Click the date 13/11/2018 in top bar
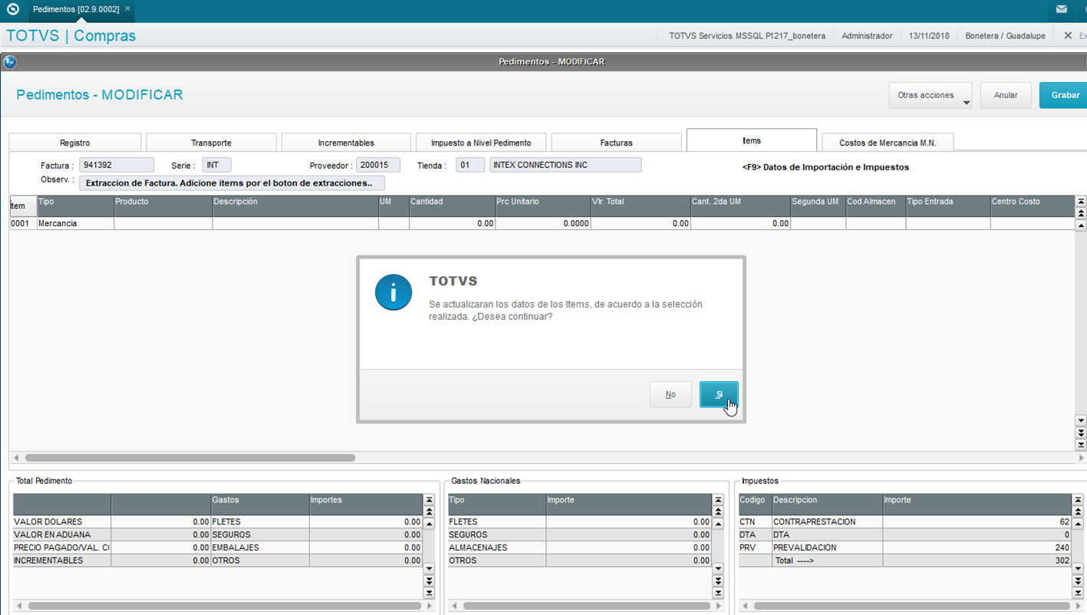The width and height of the screenshot is (1087, 615). click(x=929, y=36)
